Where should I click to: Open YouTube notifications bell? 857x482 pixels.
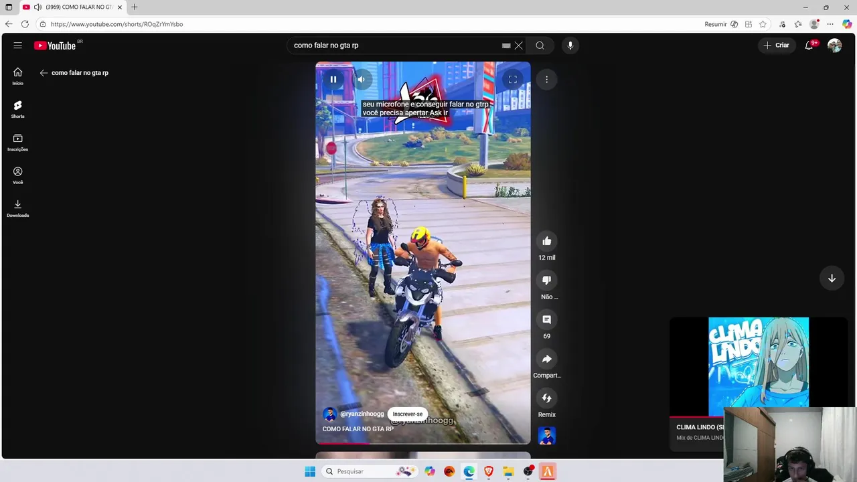809,45
